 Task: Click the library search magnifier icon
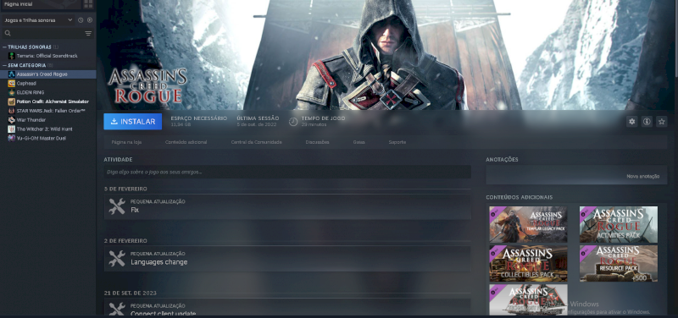pyautogui.click(x=8, y=33)
